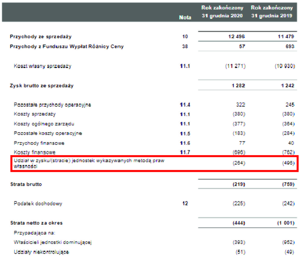Click the value (11 271)

pyautogui.click(x=235, y=66)
